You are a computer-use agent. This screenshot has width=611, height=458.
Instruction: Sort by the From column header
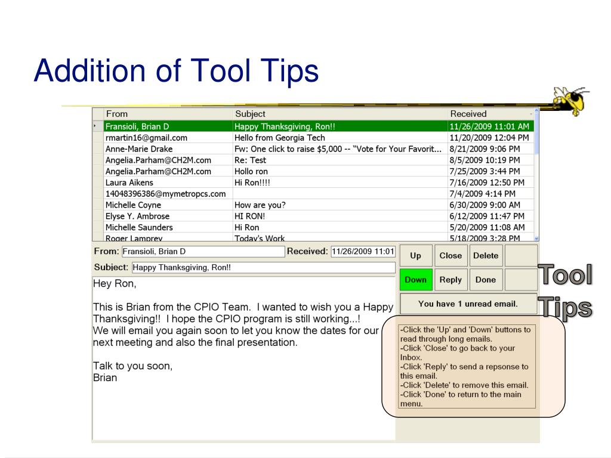pos(168,114)
